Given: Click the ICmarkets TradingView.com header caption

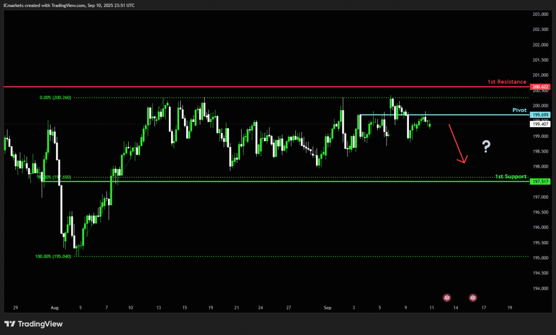Looking at the screenshot, I should coord(69,5).
